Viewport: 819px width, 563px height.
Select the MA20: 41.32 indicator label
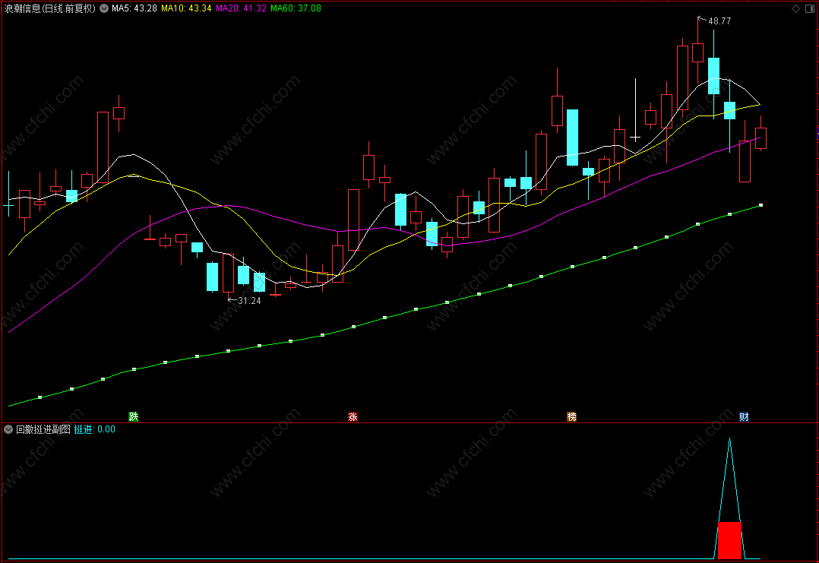point(241,8)
